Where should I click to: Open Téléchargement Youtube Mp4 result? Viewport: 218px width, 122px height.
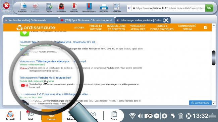tap(45, 78)
